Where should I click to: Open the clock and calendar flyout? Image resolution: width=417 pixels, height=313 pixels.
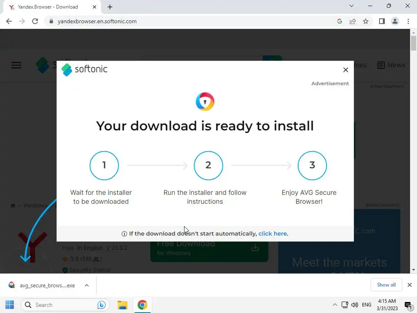tap(387, 305)
